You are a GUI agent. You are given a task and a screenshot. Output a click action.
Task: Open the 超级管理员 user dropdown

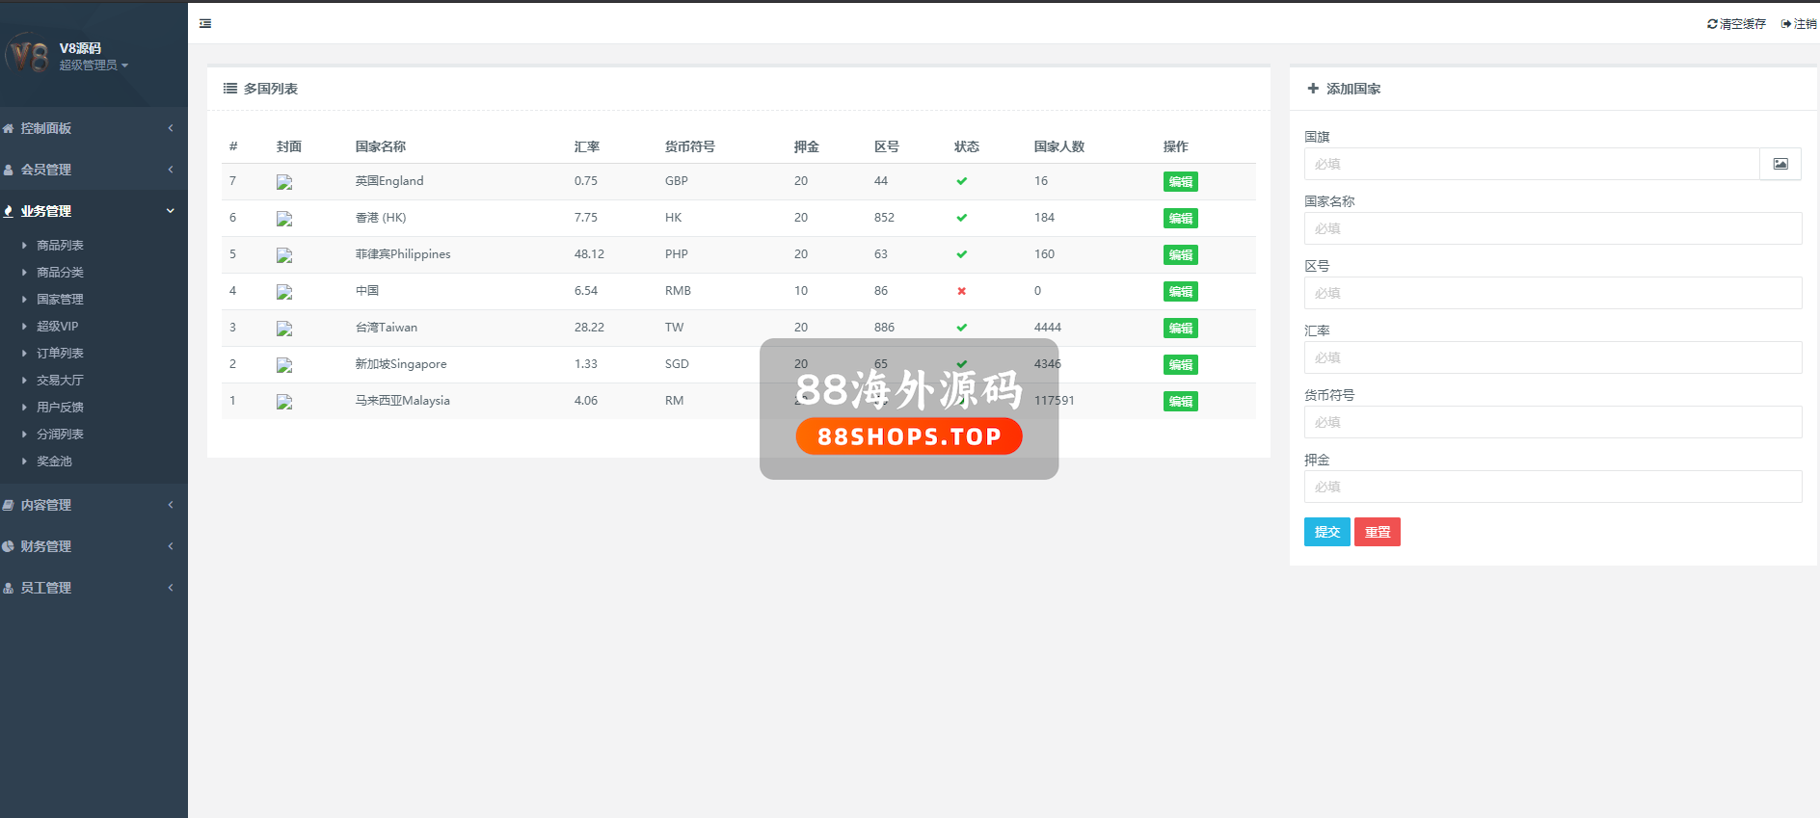click(94, 66)
